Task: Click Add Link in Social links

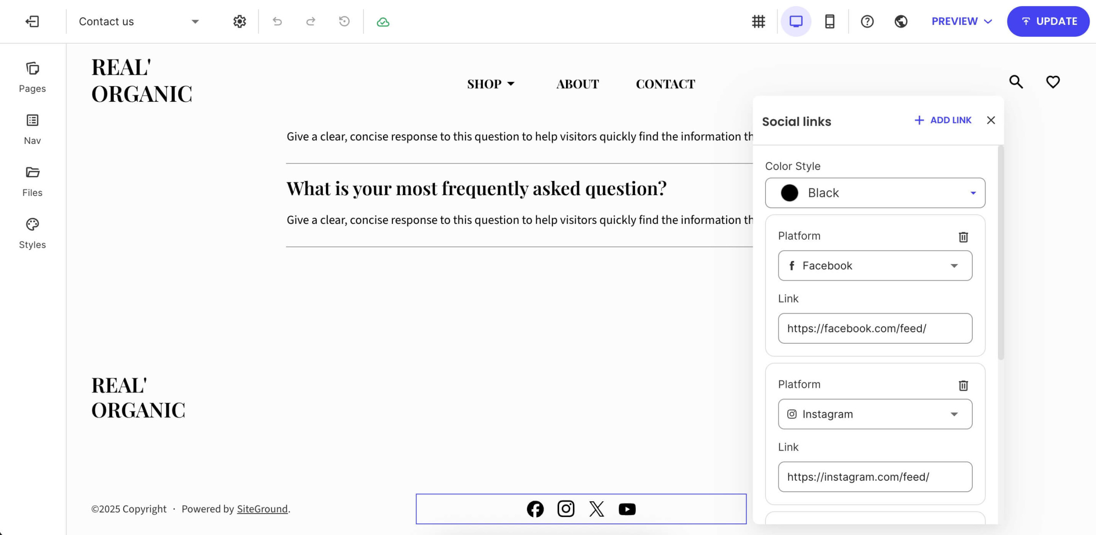Action: click(x=943, y=120)
